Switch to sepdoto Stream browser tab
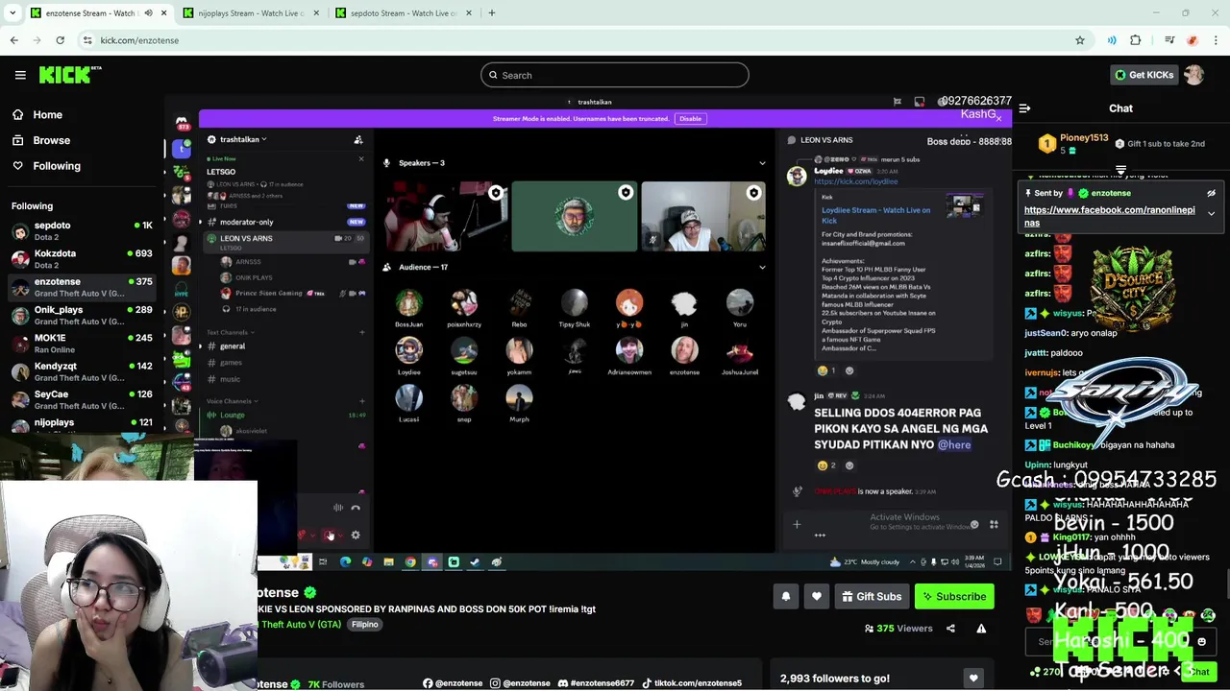Image resolution: width=1230 pixels, height=691 pixels. coord(404,13)
